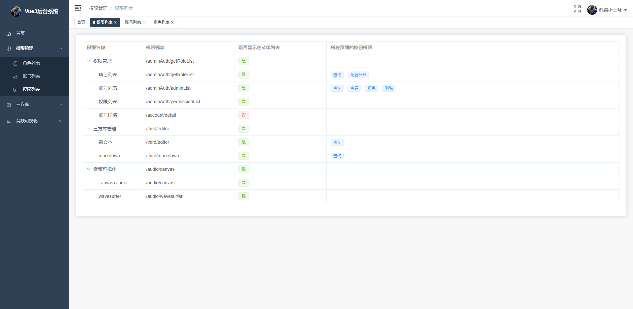The image size is (633, 309).
Task: Click the 是 tag in wavesurfer row
Action: [244, 196]
